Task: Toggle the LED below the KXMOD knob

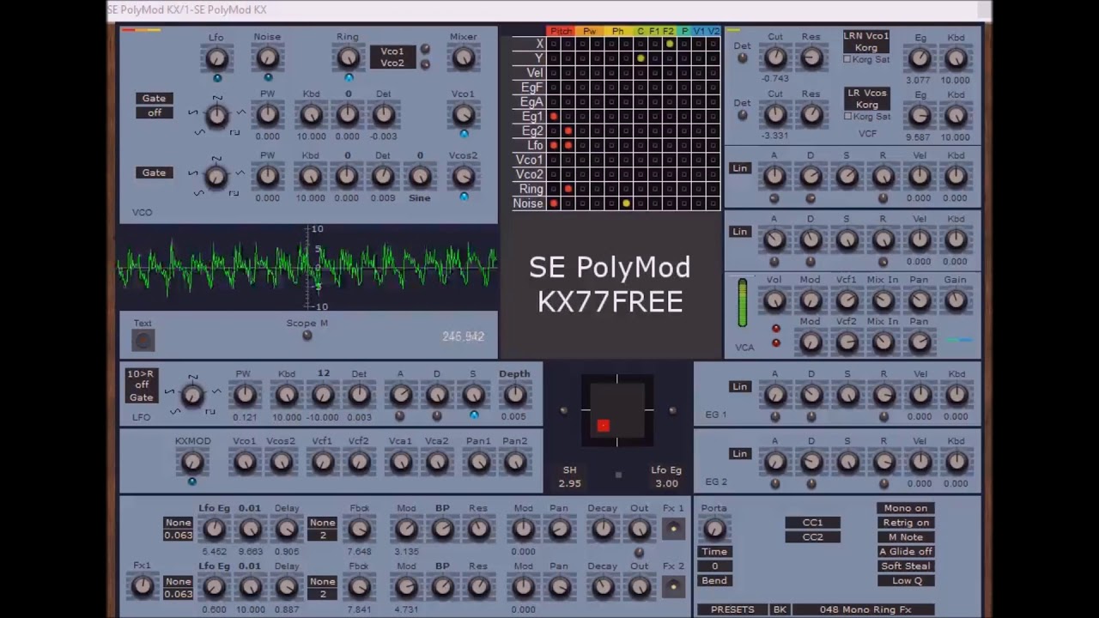Action: click(192, 482)
